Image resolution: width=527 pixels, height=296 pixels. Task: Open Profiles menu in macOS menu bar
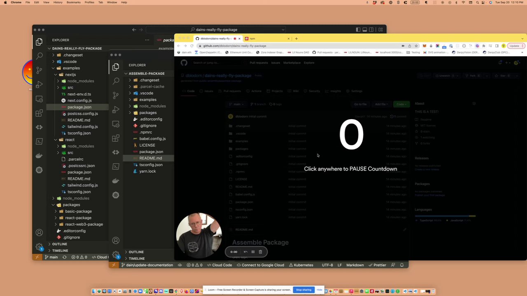[x=89, y=2]
